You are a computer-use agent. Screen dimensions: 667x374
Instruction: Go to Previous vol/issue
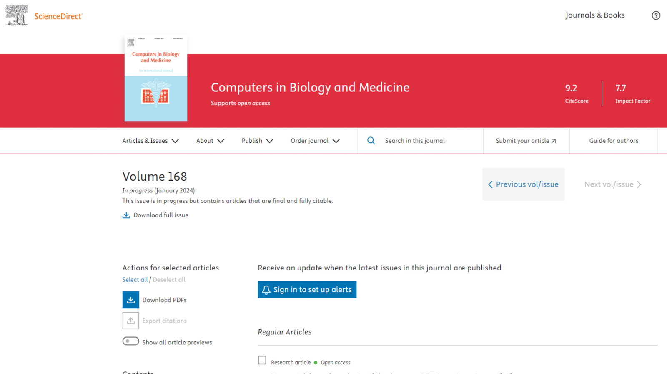524,184
